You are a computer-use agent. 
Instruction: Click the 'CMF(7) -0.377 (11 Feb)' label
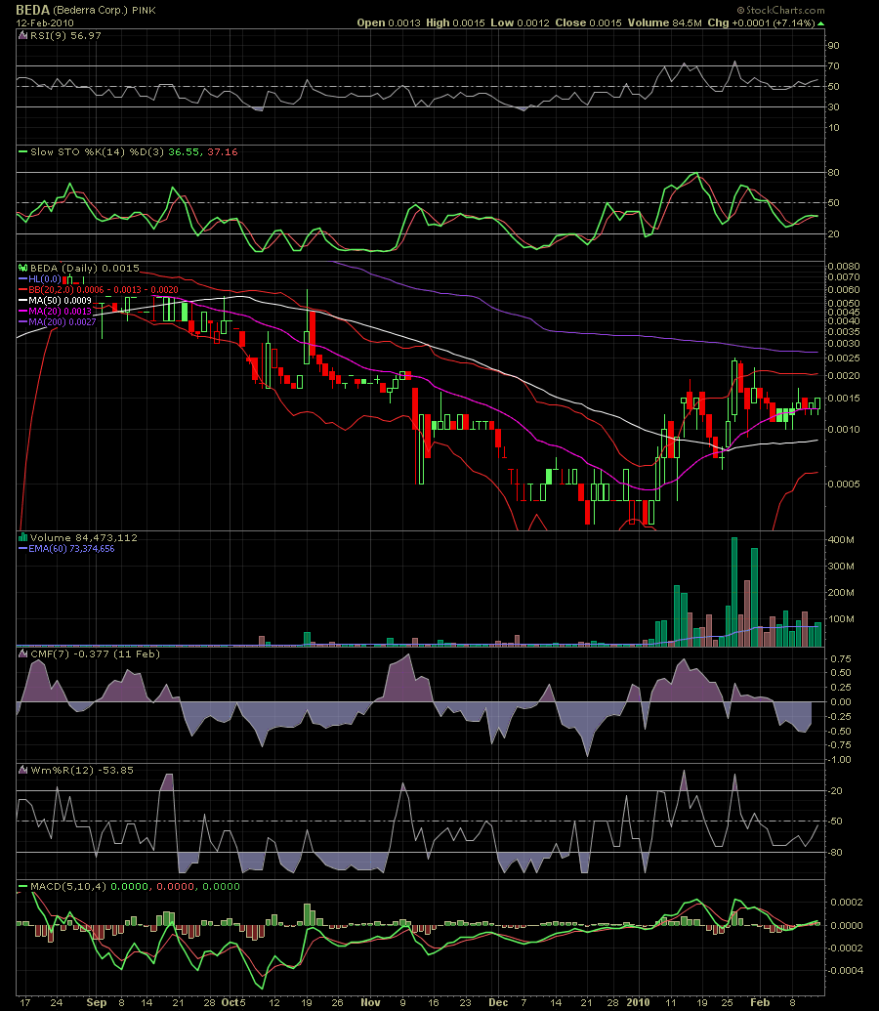pyautogui.click(x=95, y=653)
